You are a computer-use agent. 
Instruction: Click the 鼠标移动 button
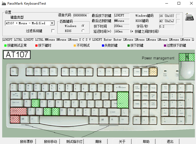pyautogui.click(x=51, y=142)
